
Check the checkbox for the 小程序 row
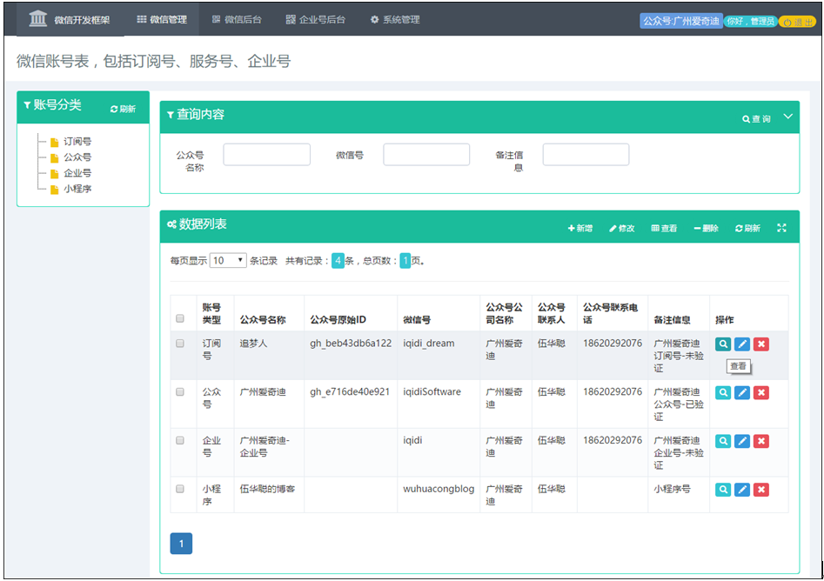pyautogui.click(x=180, y=489)
